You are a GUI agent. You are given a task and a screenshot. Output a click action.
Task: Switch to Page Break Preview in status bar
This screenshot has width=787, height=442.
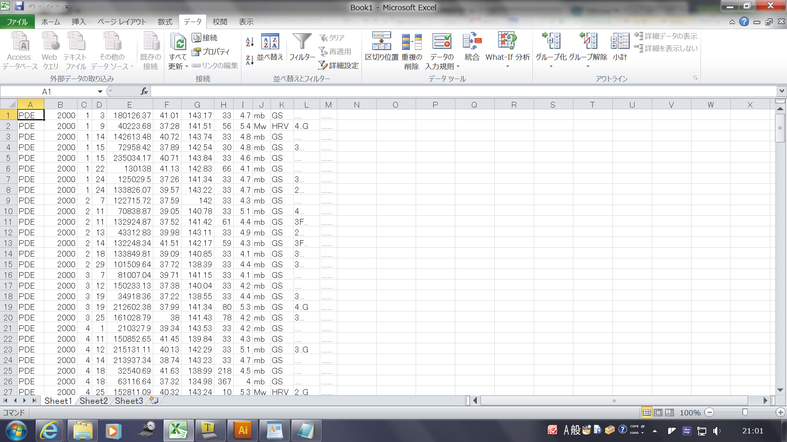pyautogui.click(x=670, y=413)
